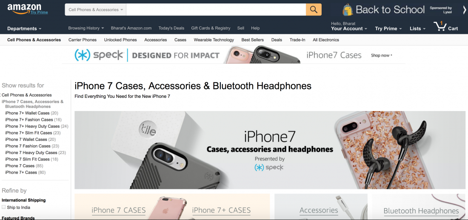This screenshot has height=220, width=468.
Task: Advance the top banner with right arrow
Action: tap(465, 10)
